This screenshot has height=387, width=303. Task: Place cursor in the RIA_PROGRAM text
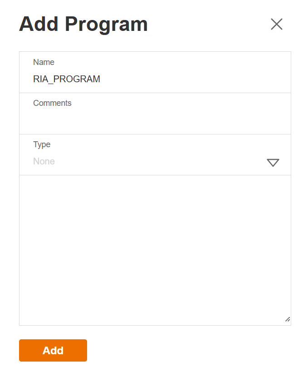[67, 79]
